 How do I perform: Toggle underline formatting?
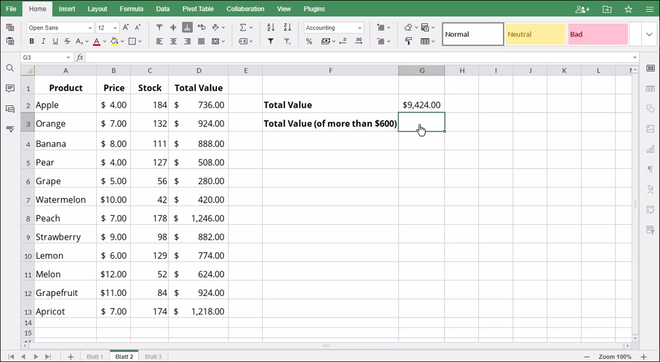click(x=55, y=42)
